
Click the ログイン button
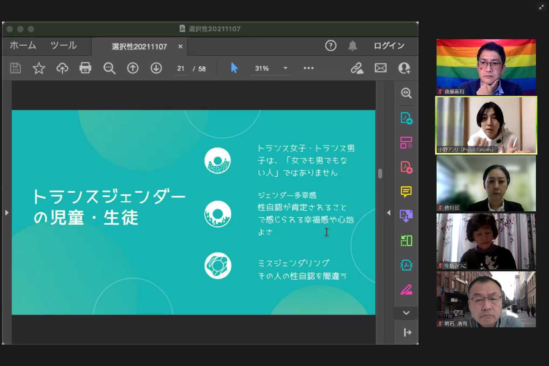click(x=389, y=46)
